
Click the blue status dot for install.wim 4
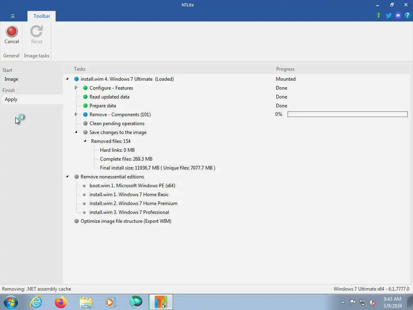[76, 79]
